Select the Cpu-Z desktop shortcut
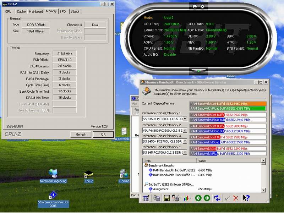Image resolution: width=284 pixels, height=213 pixels. pos(88,176)
